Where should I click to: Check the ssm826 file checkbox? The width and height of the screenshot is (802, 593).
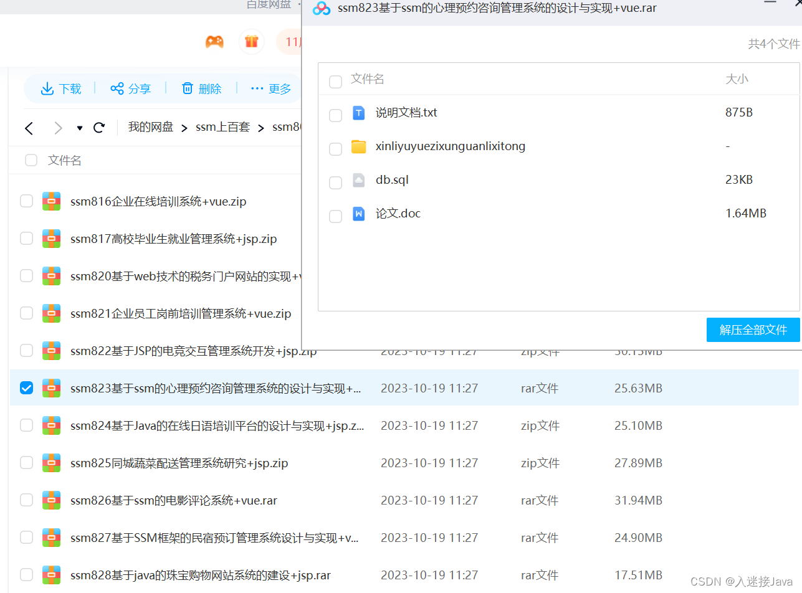(x=26, y=500)
